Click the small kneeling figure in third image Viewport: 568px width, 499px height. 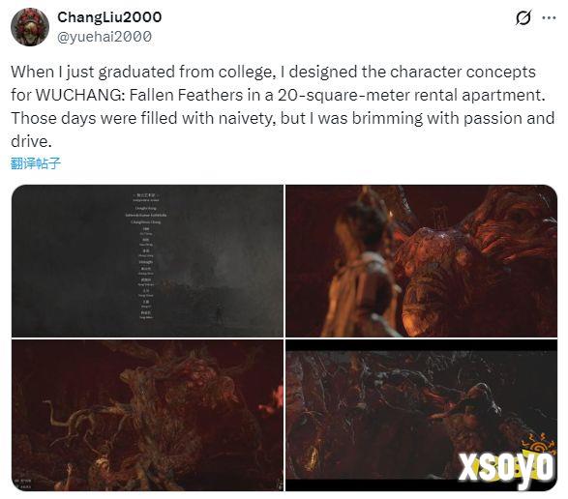click(101, 473)
